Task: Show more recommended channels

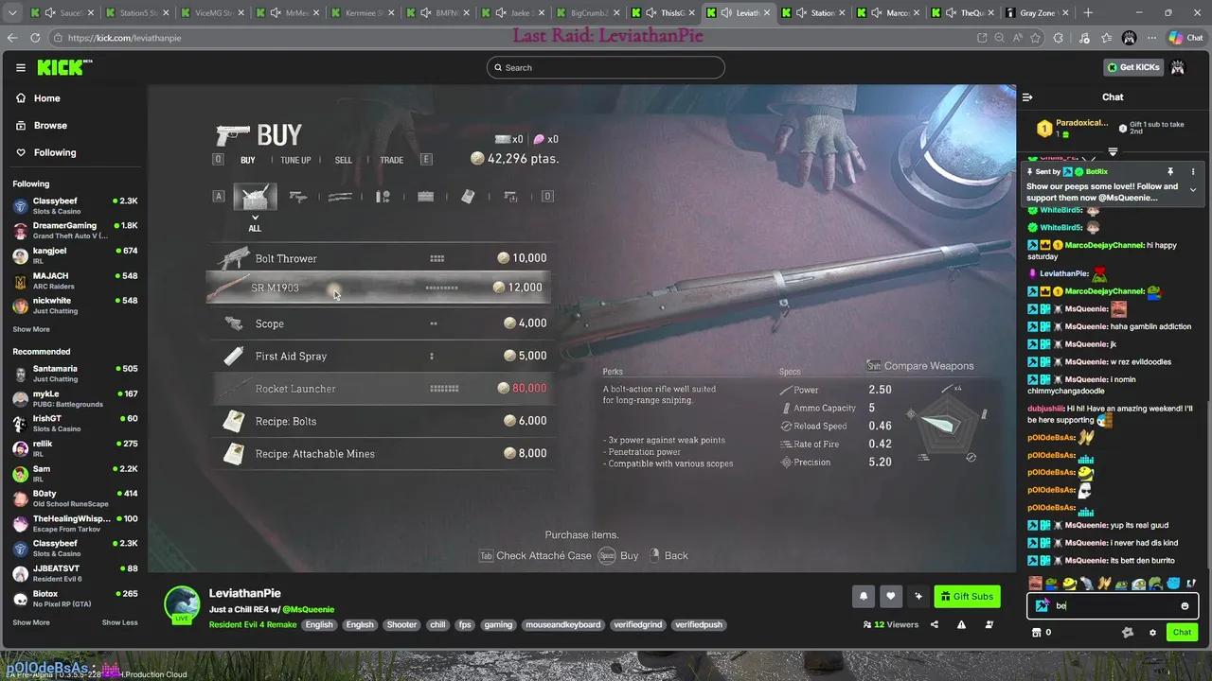Action: (x=31, y=622)
